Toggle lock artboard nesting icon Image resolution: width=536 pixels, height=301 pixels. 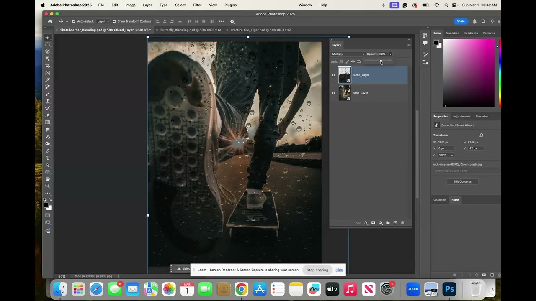[359, 61]
